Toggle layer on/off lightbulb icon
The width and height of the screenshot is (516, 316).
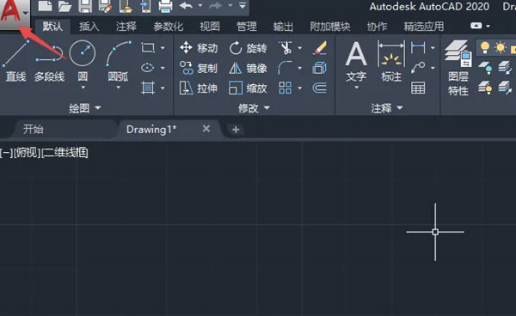485,47
